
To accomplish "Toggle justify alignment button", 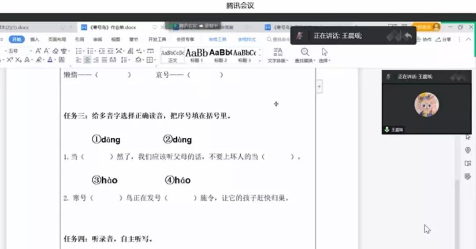I will point(104,60).
